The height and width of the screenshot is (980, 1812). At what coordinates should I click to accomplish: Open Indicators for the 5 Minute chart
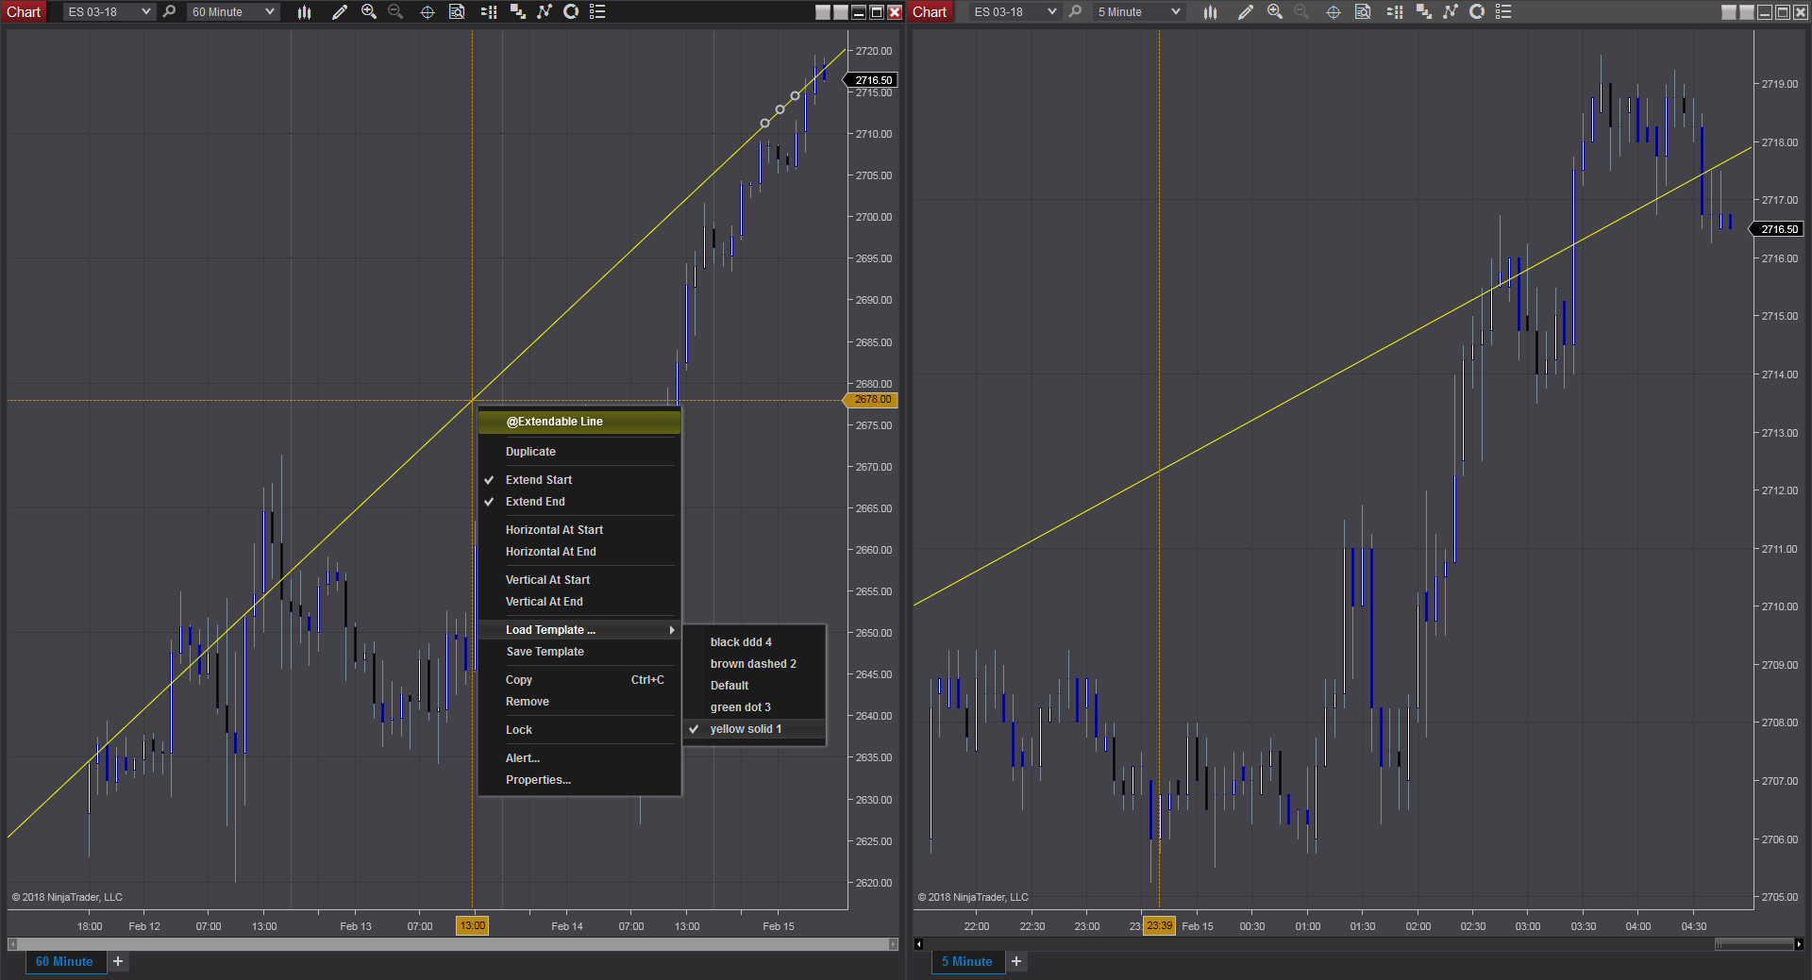click(1451, 11)
